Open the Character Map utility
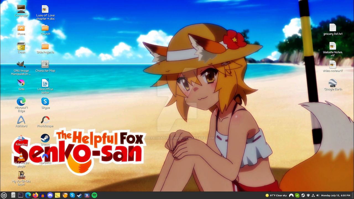Screen dimensions: 354x199 click(x=45, y=64)
